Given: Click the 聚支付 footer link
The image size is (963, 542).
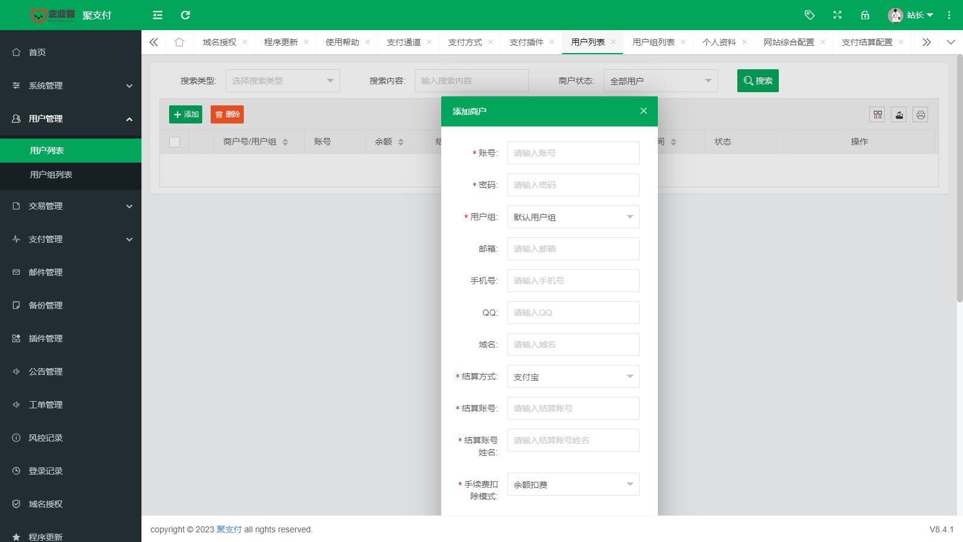Looking at the screenshot, I should 229,529.
